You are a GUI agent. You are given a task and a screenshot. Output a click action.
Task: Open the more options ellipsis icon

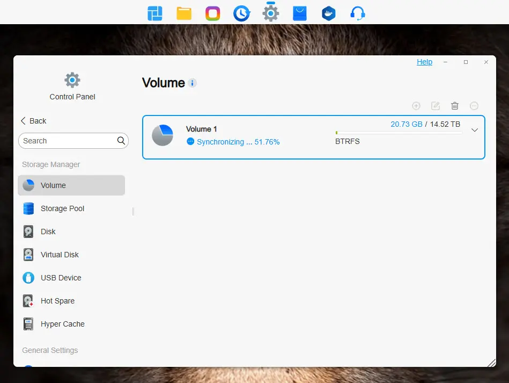coord(474,106)
